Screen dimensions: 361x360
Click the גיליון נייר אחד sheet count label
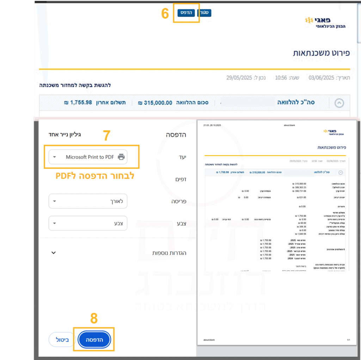65,134
